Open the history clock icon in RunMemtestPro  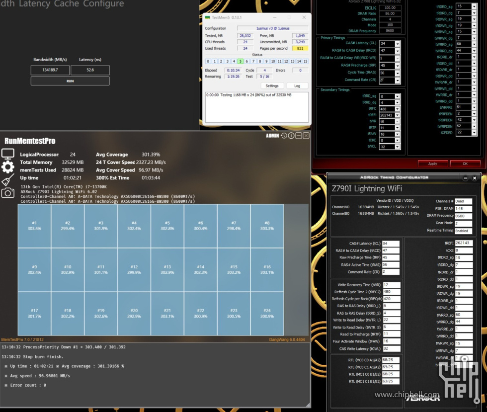click(284, 136)
